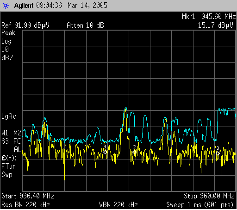The height and width of the screenshot is (210, 237).
Task: Select marker 3 diamond near right edge
Action: [218, 153]
